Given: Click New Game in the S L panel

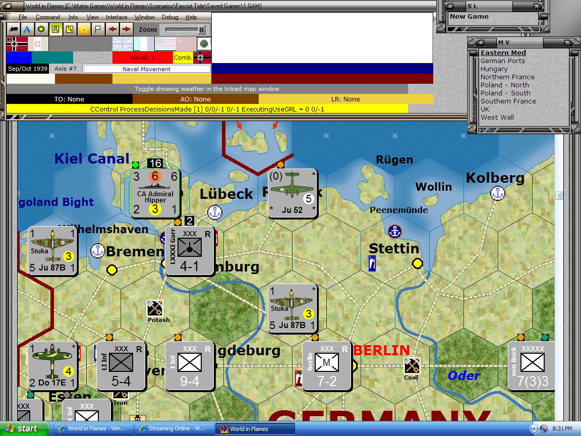Looking at the screenshot, I should pyautogui.click(x=469, y=16).
